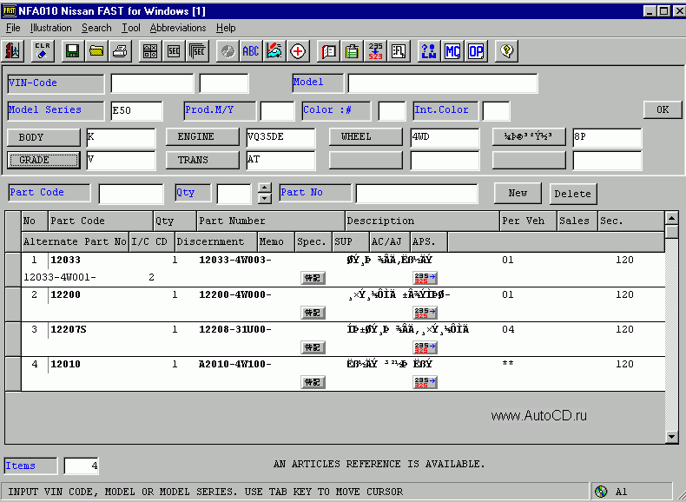Open the Help menu

tap(226, 28)
